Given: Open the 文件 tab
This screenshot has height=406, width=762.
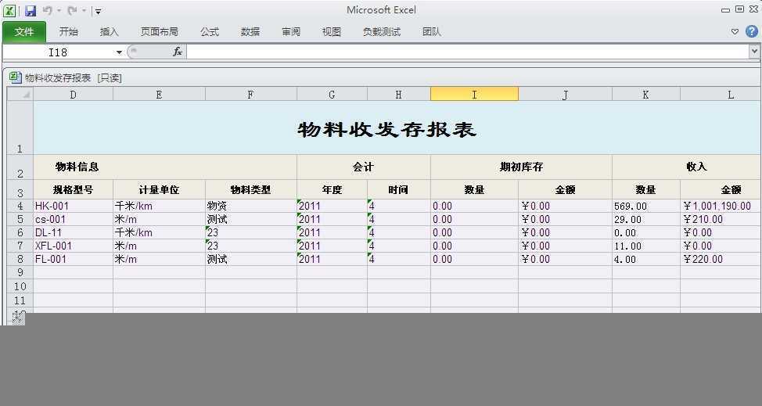Looking at the screenshot, I should 24,32.
